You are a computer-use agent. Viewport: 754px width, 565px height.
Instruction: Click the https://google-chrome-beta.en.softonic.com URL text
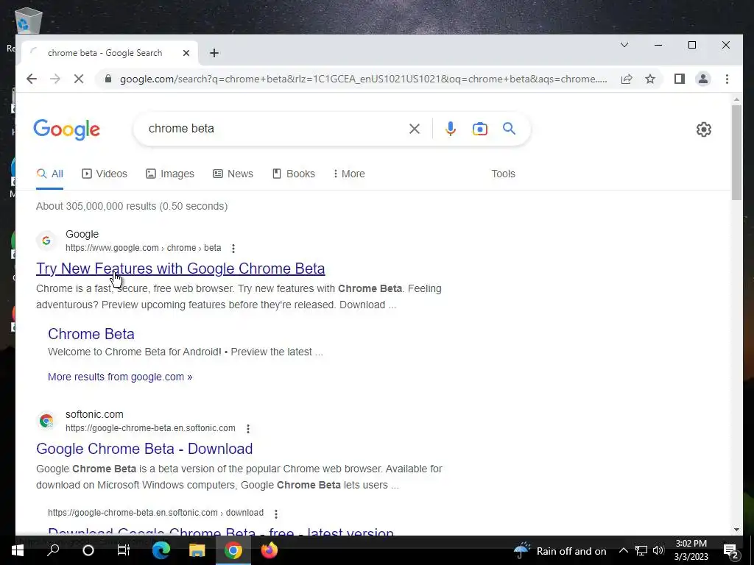click(150, 428)
